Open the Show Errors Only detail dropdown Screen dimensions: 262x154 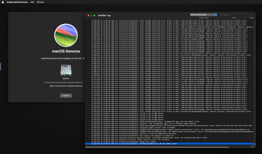point(203,15)
